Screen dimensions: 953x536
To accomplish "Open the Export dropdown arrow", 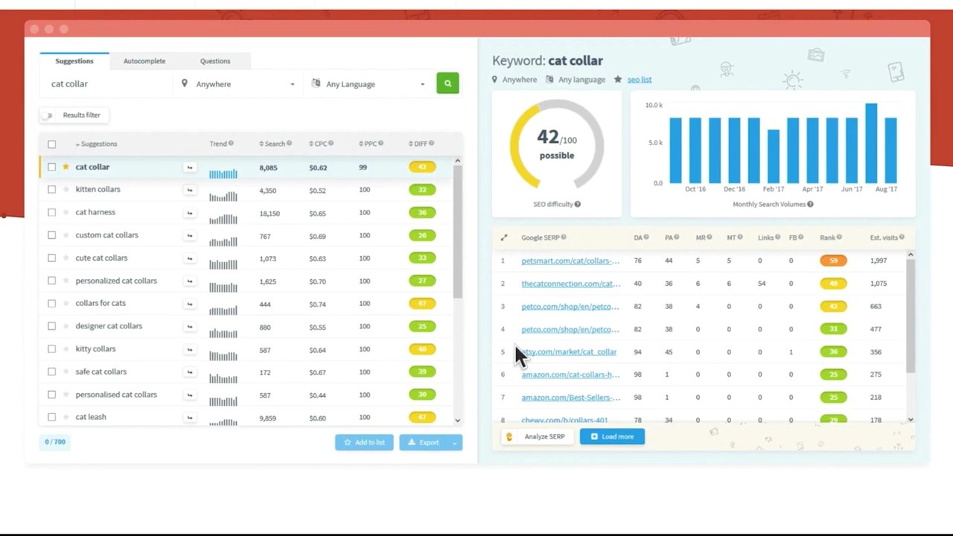I will 453,442.
